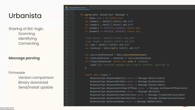This screenshot has width=195, height=110.
Task: Collapse the fold marker at the isValidChecksum if-block
Action: click(x=74, y=61)
